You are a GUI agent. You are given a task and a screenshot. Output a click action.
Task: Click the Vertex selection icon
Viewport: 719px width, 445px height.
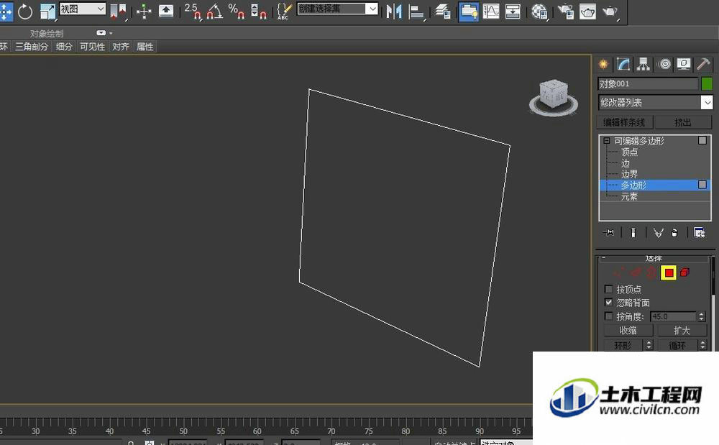tap(618, 272)
